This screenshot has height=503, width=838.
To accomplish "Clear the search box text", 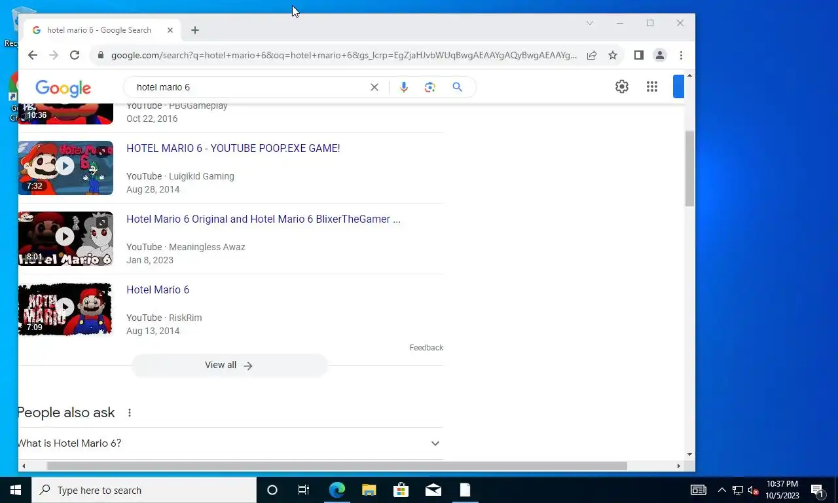I will (374, 87).
